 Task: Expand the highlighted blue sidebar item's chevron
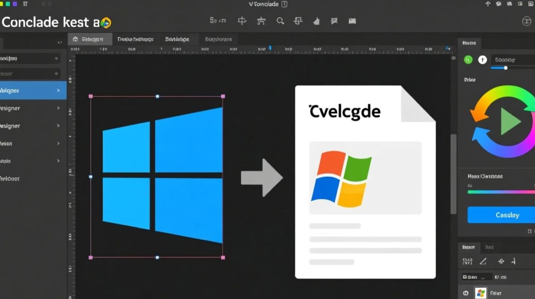tap(59, 90)
